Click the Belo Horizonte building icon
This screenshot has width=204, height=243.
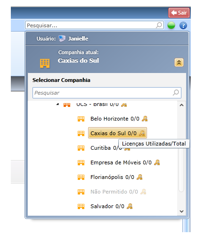tap(81, 119)
